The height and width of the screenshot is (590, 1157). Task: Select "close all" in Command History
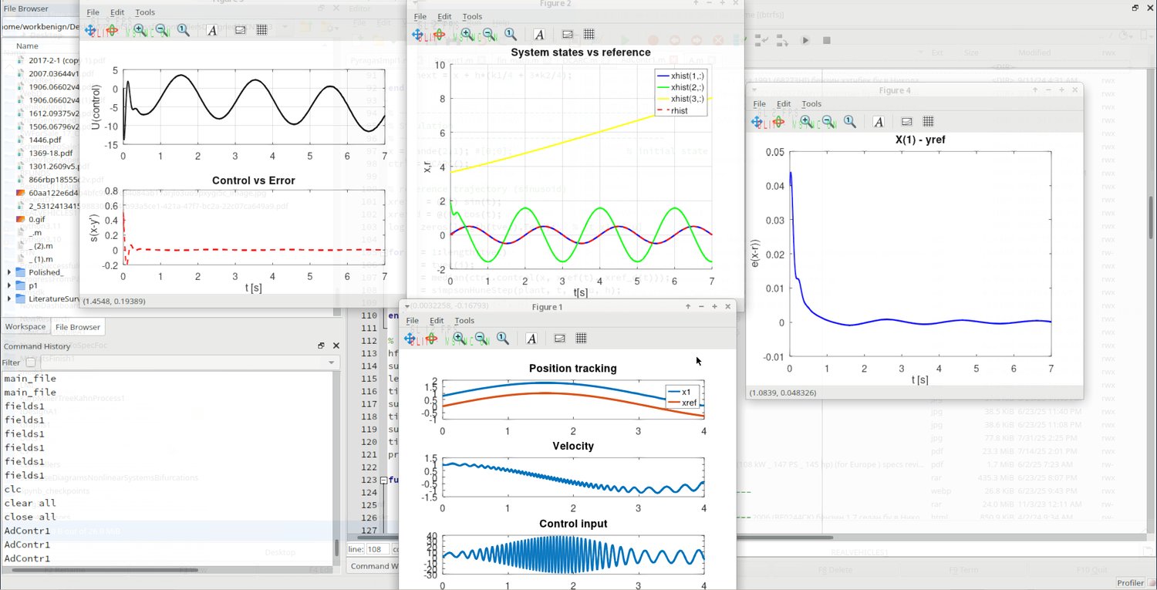pos(29,517)
